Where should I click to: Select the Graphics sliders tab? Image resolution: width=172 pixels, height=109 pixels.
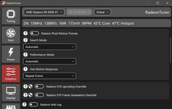11,74
